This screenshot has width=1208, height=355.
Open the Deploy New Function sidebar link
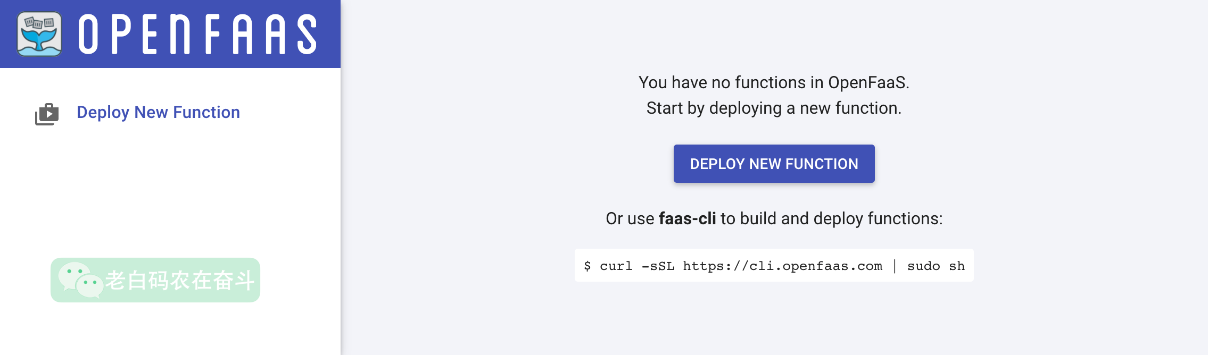coord(158,112)
